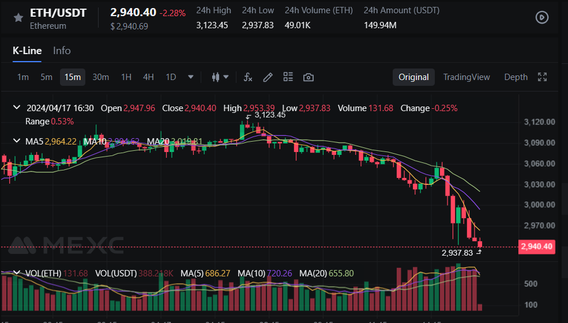Screen dimensions: 568x323
Task: Click the 2,937.83 low marker on chart
Action: tap(457, 253)
